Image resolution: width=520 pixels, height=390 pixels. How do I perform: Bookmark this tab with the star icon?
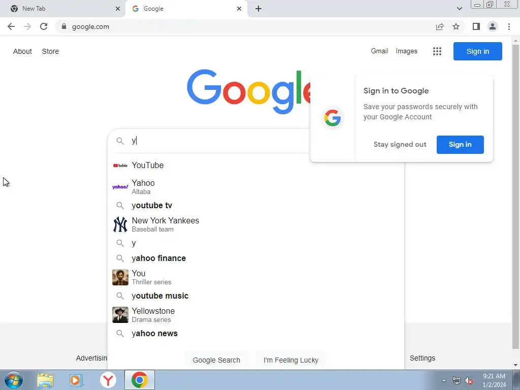tap(456, 26)
